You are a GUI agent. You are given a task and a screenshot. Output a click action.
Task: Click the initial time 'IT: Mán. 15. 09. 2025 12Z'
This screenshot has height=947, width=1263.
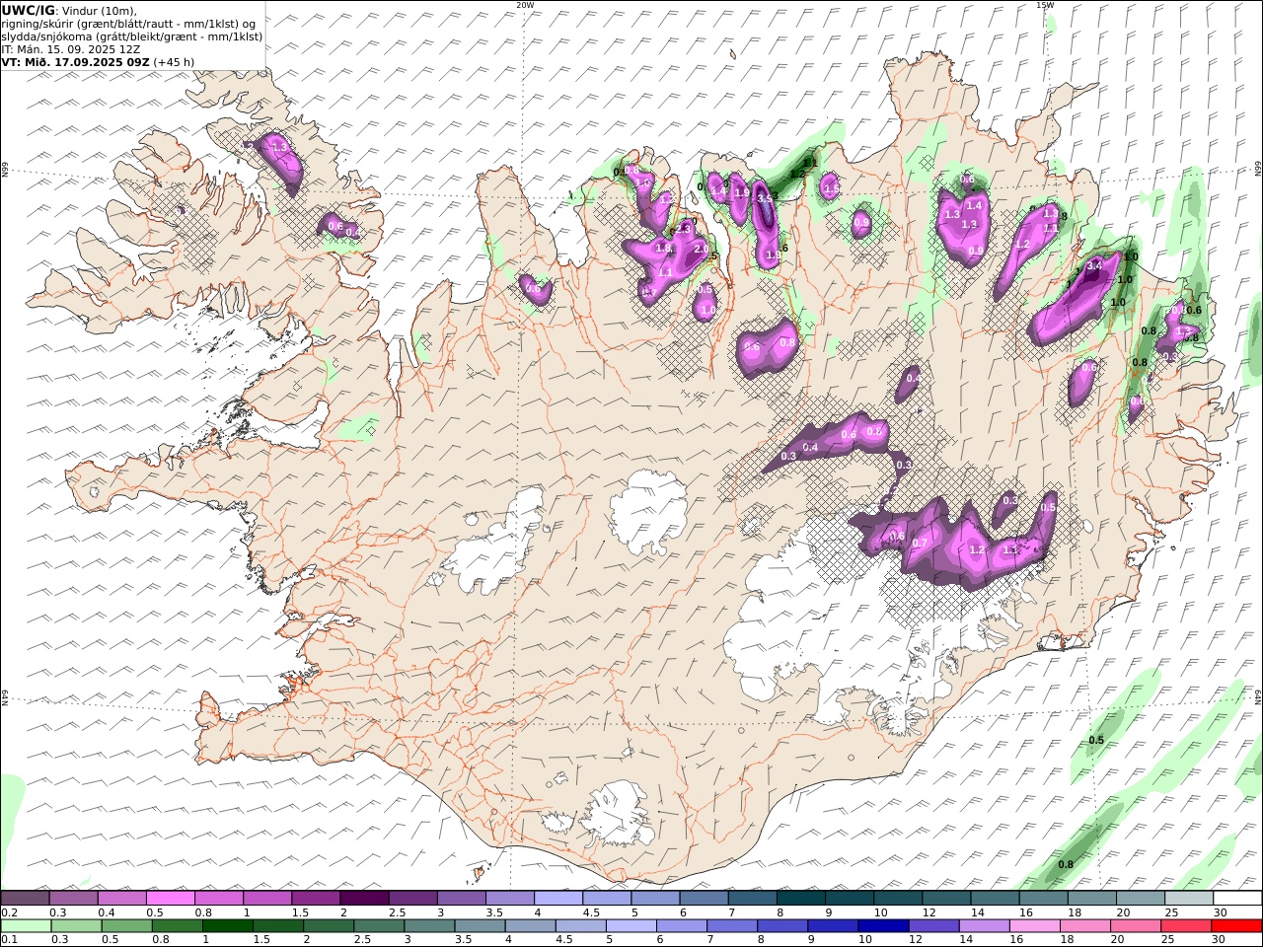tap(73, 49)
